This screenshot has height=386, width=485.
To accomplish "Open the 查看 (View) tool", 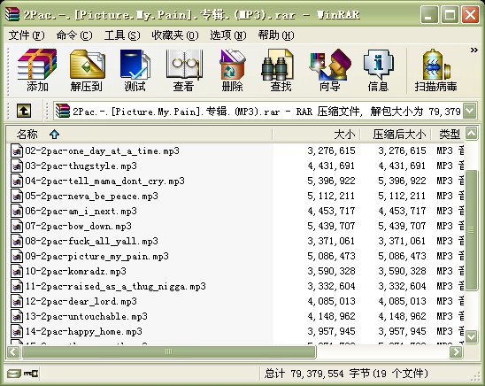I will [x=184, y=71].
